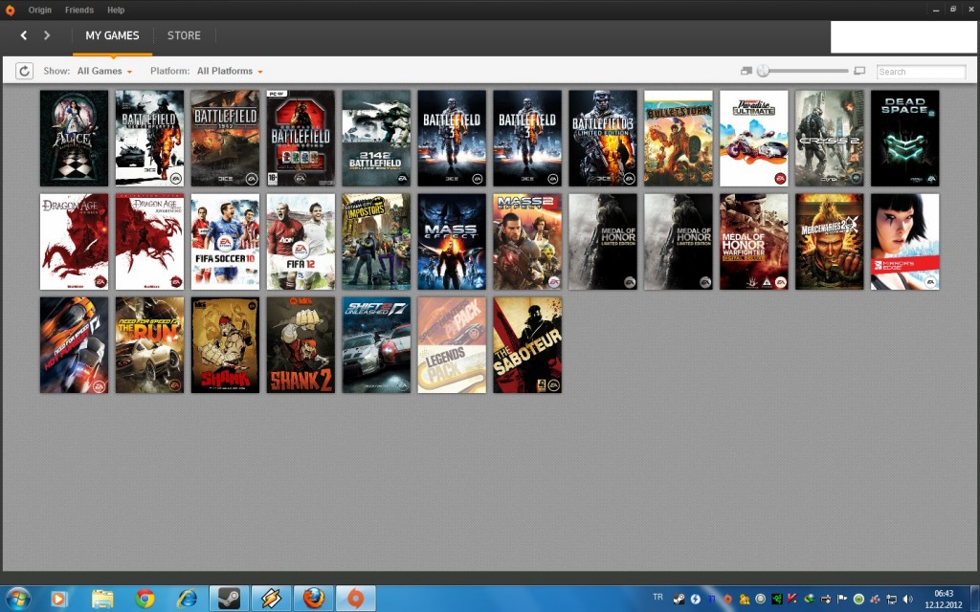The image size is (980, 612).
Task: Open the Action Center flag icon
Action: tap(842, 600)
